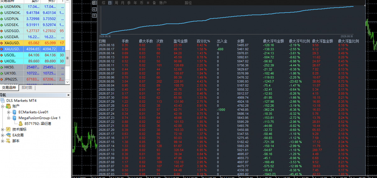Click the 盈亏金额 column header
The width and height of the screenshot is (377, 178).
180,41
